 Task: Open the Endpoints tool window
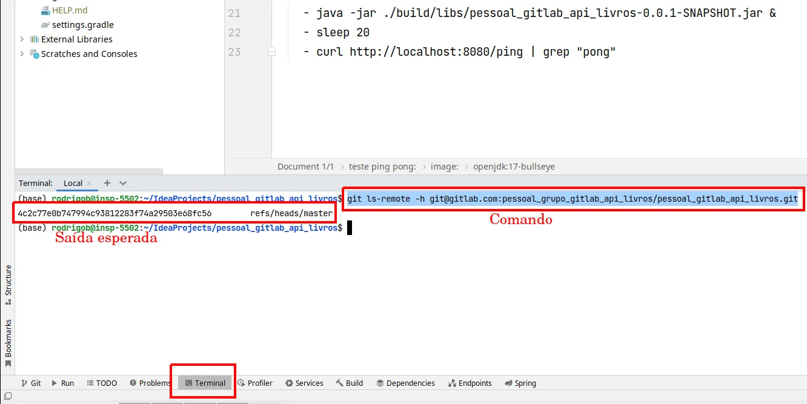pyautogui.click(x=470, y=383)
